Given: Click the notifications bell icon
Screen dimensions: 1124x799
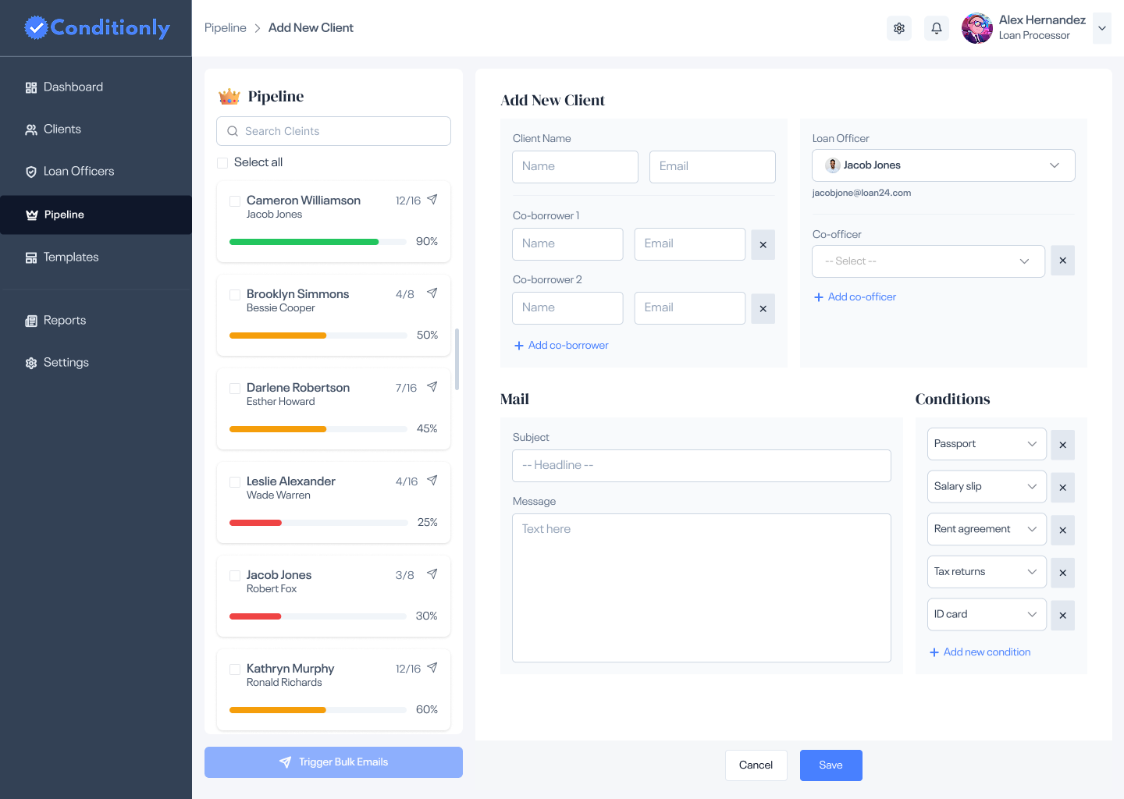Looking at the screenshot, I should coord(937,28).
